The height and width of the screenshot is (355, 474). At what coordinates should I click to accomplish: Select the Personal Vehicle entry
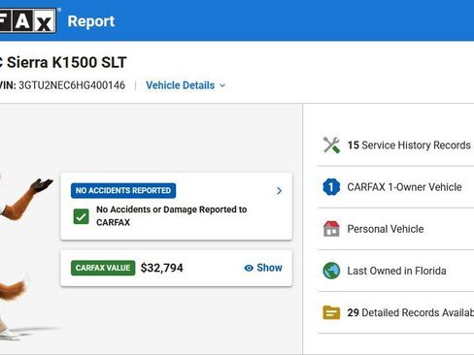tap(386, 229)
